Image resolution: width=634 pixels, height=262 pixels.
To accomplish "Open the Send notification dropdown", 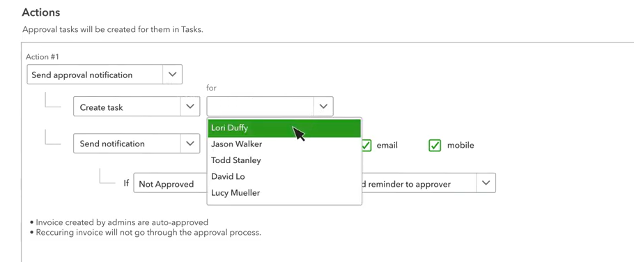I will [x=137, y=144].
